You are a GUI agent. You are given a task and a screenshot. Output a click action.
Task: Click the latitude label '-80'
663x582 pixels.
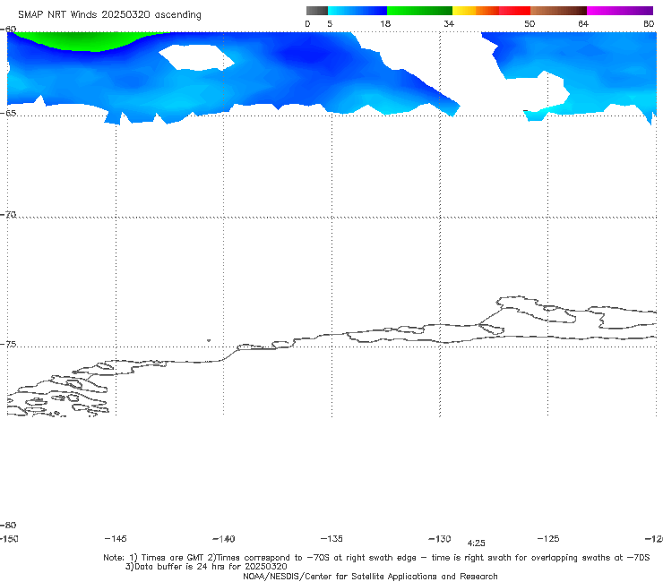[8, 525]
